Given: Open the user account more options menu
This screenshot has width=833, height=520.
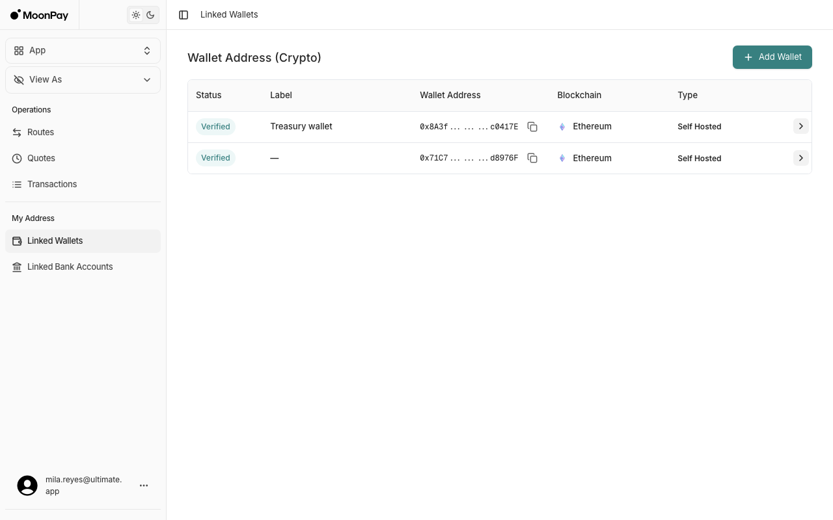Looking at the screenshot, I should [x=144, y=486].
